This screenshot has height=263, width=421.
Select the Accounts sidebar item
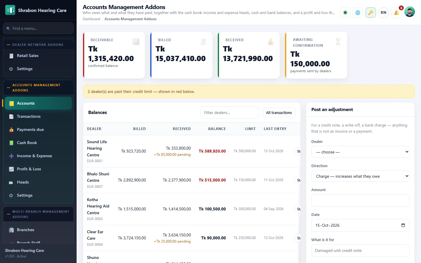click(x=38, y=103)
